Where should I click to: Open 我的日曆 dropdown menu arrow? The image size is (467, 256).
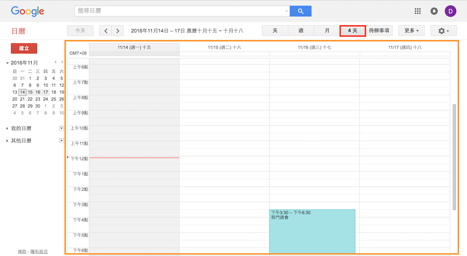click(61, 128)
